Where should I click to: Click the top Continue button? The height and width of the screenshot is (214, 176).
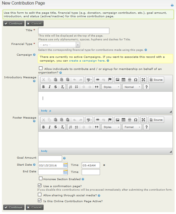[x=14, y=23]
